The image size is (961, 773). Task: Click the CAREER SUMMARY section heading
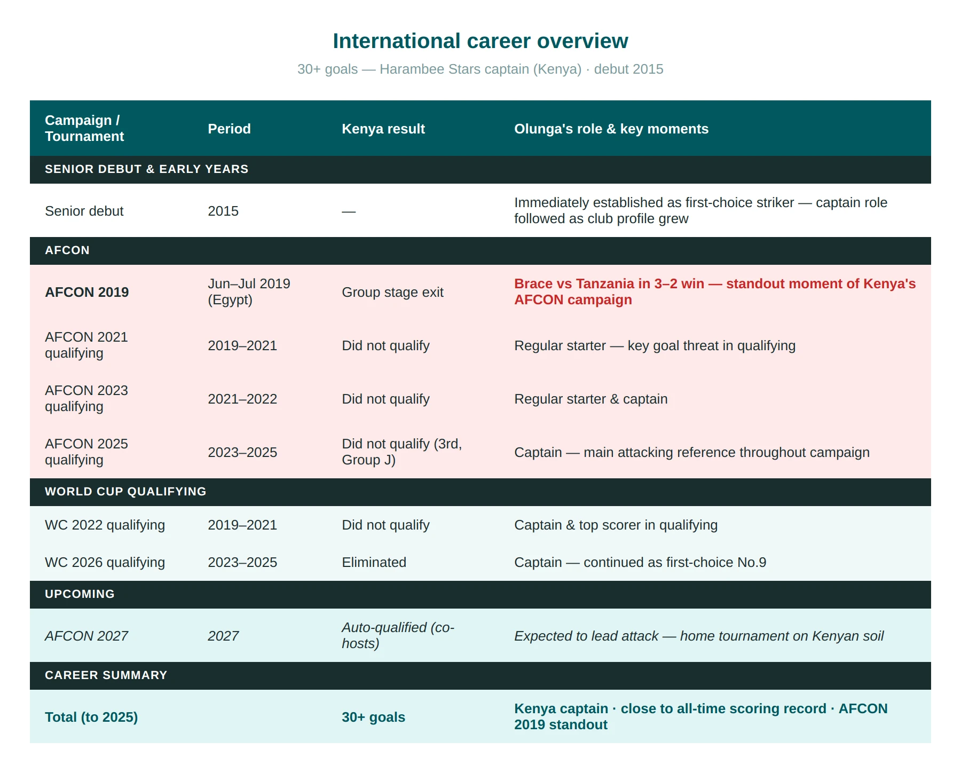(x=480, y=675)
